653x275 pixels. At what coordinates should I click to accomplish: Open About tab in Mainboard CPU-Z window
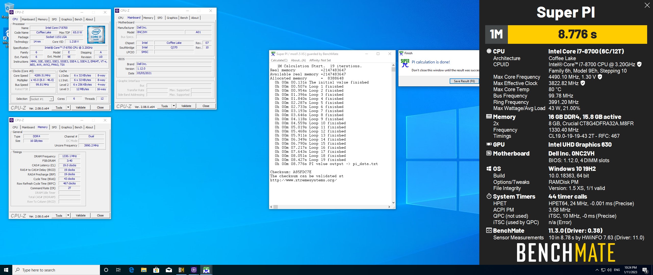pyautogui.click(x=195, y=18)
